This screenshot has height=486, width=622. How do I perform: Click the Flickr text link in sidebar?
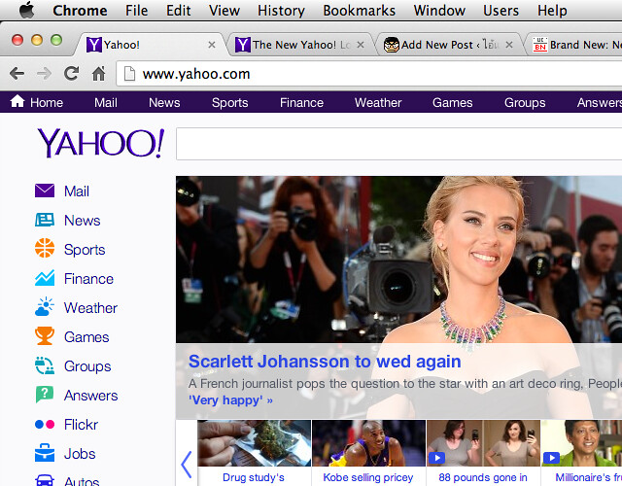pos(81,425)
